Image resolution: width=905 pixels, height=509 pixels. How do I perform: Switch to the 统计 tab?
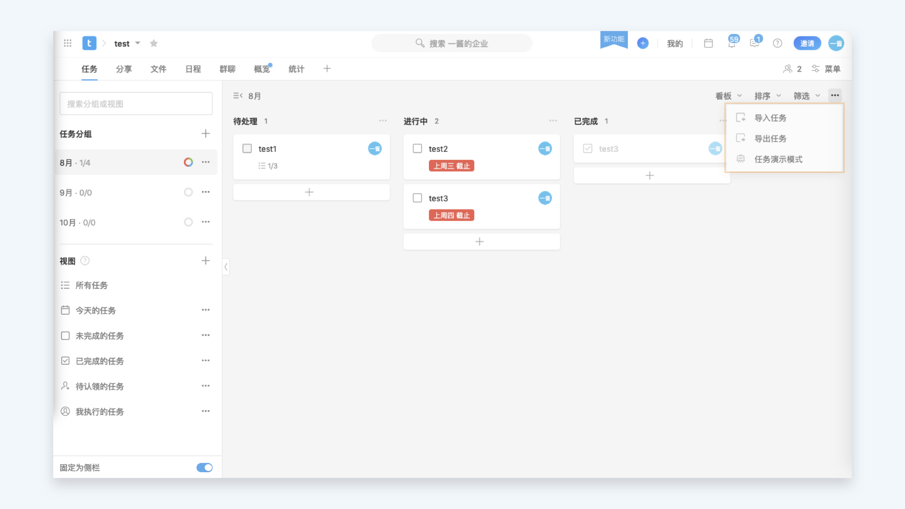pyautogui.click(x=296, y=69)
